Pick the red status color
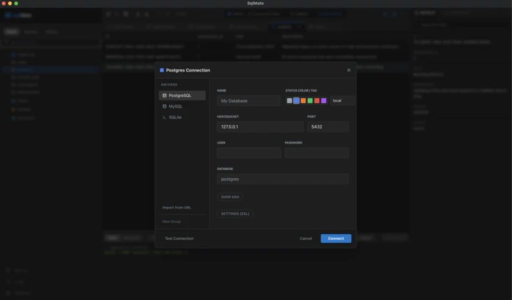Screen dimensions: 512x300 (317, 101)
